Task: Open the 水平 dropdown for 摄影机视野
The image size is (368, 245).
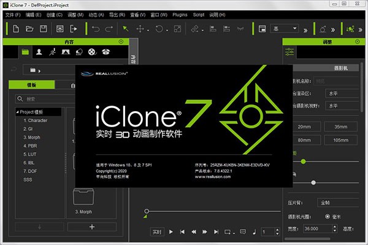Action: [342, 106]
